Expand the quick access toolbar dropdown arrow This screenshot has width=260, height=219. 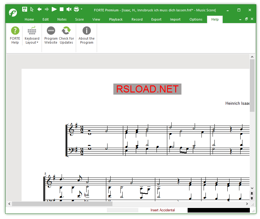[81, 9]
